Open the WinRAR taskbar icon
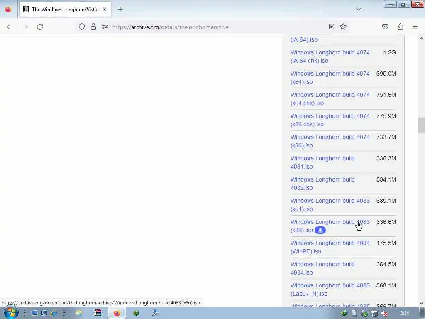Screen dimensions: 425x319 pyautogui.click(x=98, y=313)
